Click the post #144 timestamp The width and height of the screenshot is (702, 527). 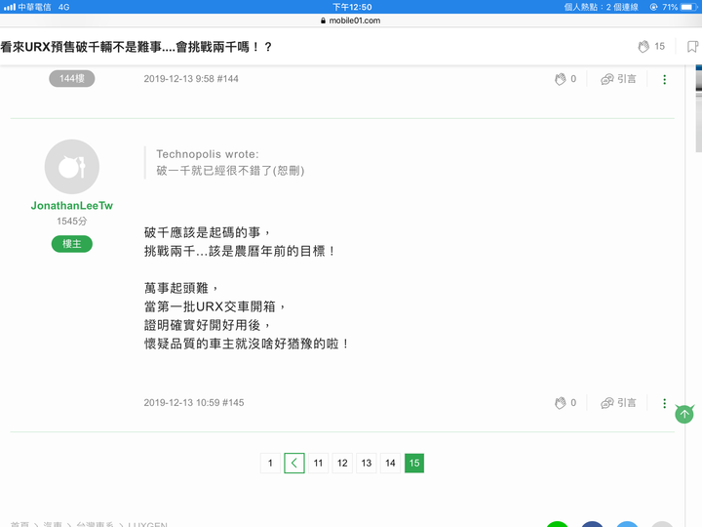pyautogui.click(x=191, y=79)
